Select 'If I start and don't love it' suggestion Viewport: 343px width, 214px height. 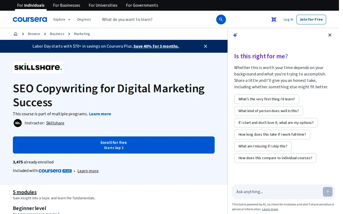coord(276,123)
